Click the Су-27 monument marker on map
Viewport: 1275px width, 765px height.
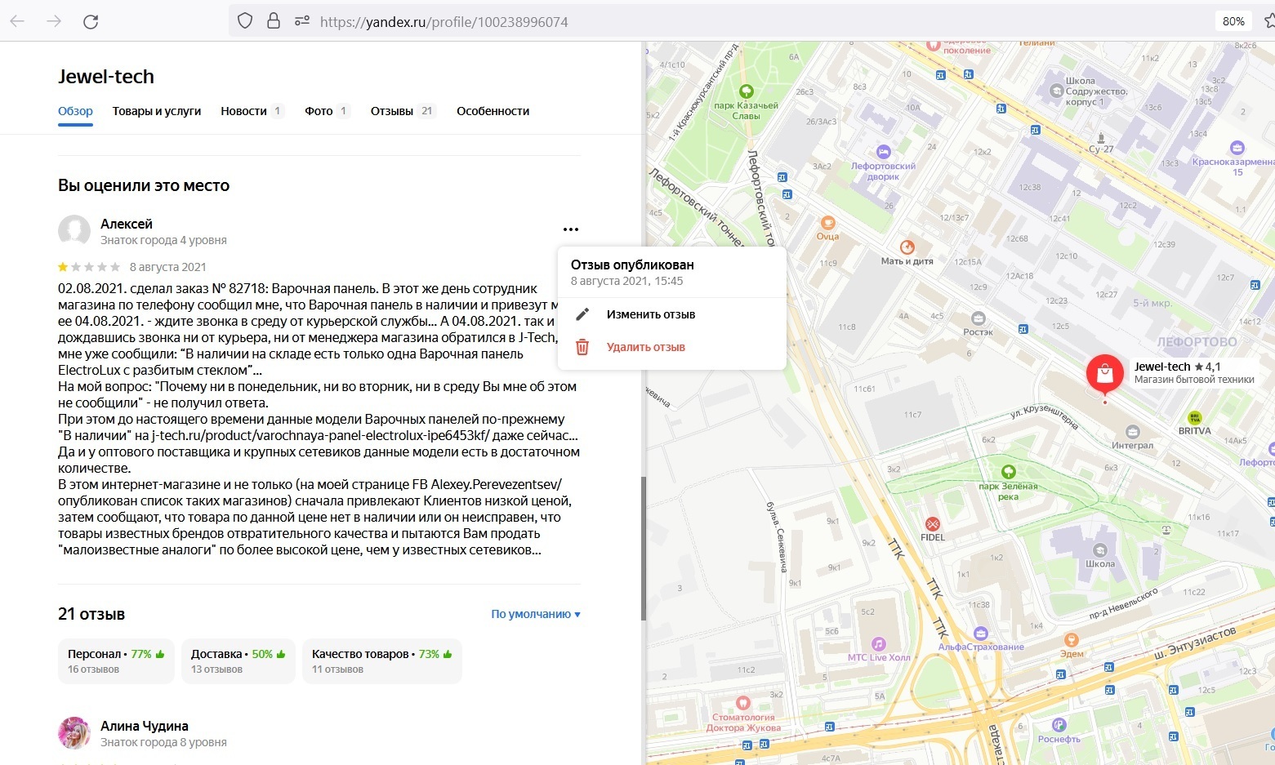pyautogui.click(x=1101, y=138)
